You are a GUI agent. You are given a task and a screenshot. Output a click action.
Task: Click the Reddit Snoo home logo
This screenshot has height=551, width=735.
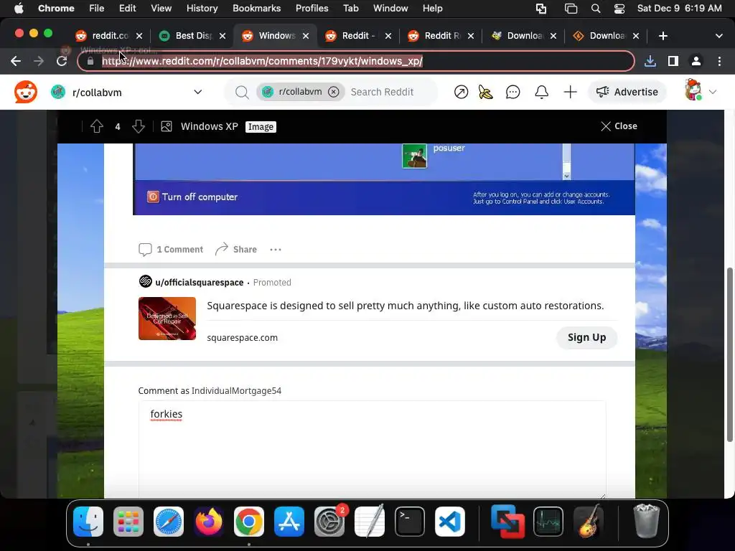25,92
